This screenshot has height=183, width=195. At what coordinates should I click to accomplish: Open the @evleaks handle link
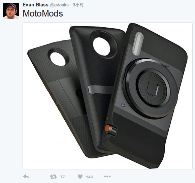59,5
